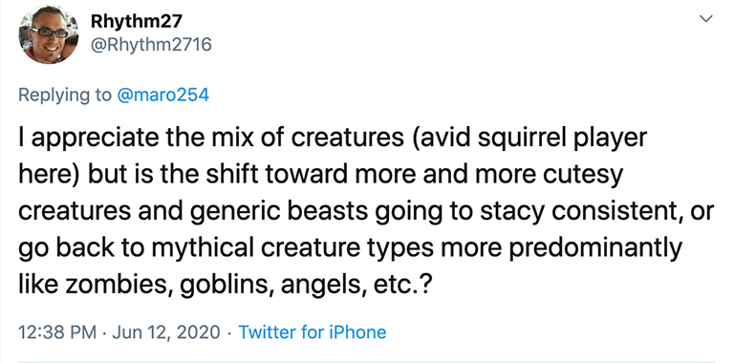The width and height of the screenshot is (734, 363).
Task: Open the Rhythm27 display name profile link
Action: [137, 21]
